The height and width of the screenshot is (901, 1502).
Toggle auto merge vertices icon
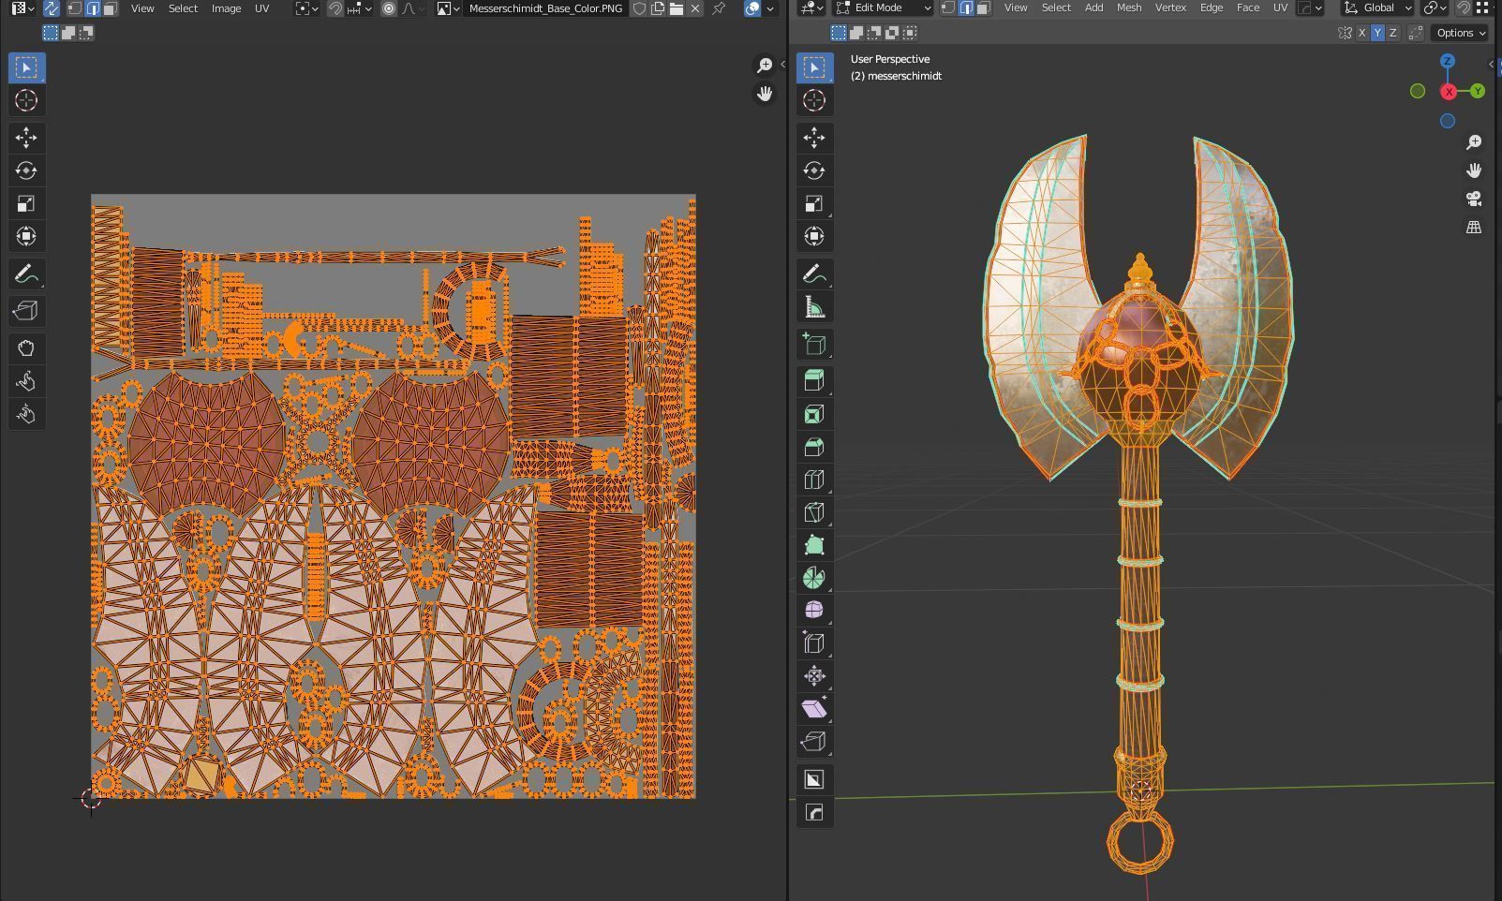pos(1416,33)
